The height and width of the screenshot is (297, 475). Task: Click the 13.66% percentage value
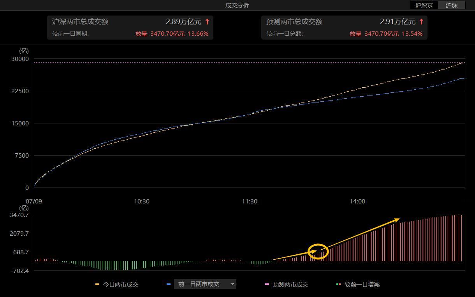point(198,34)
